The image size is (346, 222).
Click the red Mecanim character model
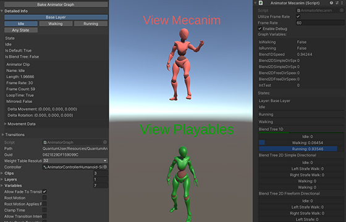183,65
